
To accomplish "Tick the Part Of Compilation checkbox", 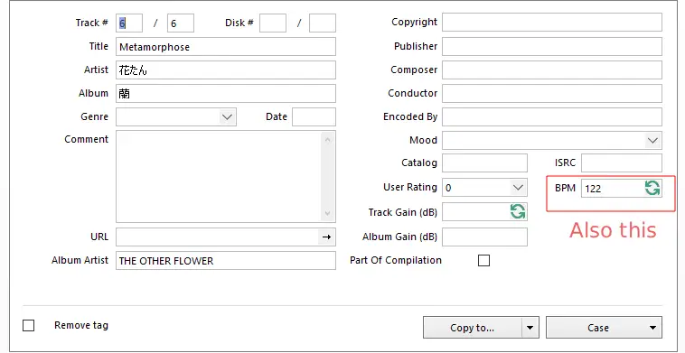I will 483,261.
